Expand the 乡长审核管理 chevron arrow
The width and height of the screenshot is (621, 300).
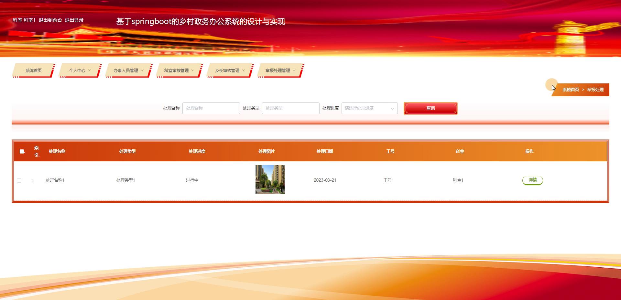(x=244, y=70)
